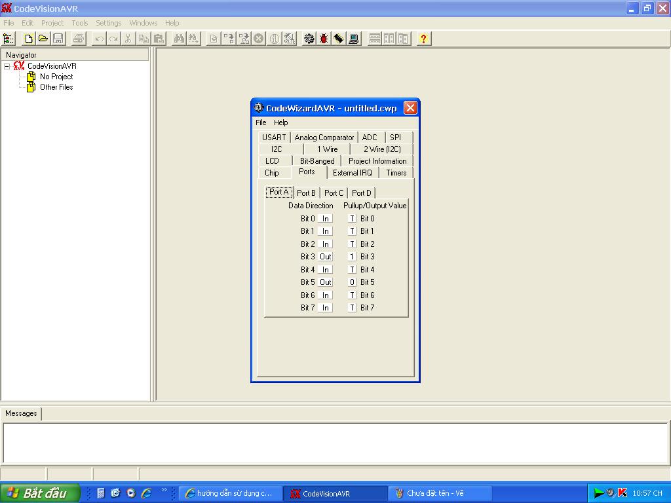This screenshot has height=503, width=671.
Task: Toggle Bit 1 data direction In button
Action: (x=325, y=231)
